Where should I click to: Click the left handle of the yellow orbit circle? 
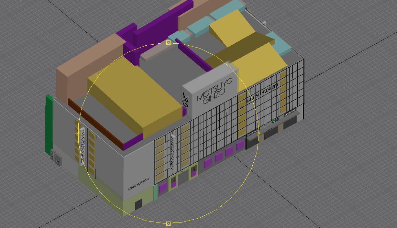pos(78,133)
